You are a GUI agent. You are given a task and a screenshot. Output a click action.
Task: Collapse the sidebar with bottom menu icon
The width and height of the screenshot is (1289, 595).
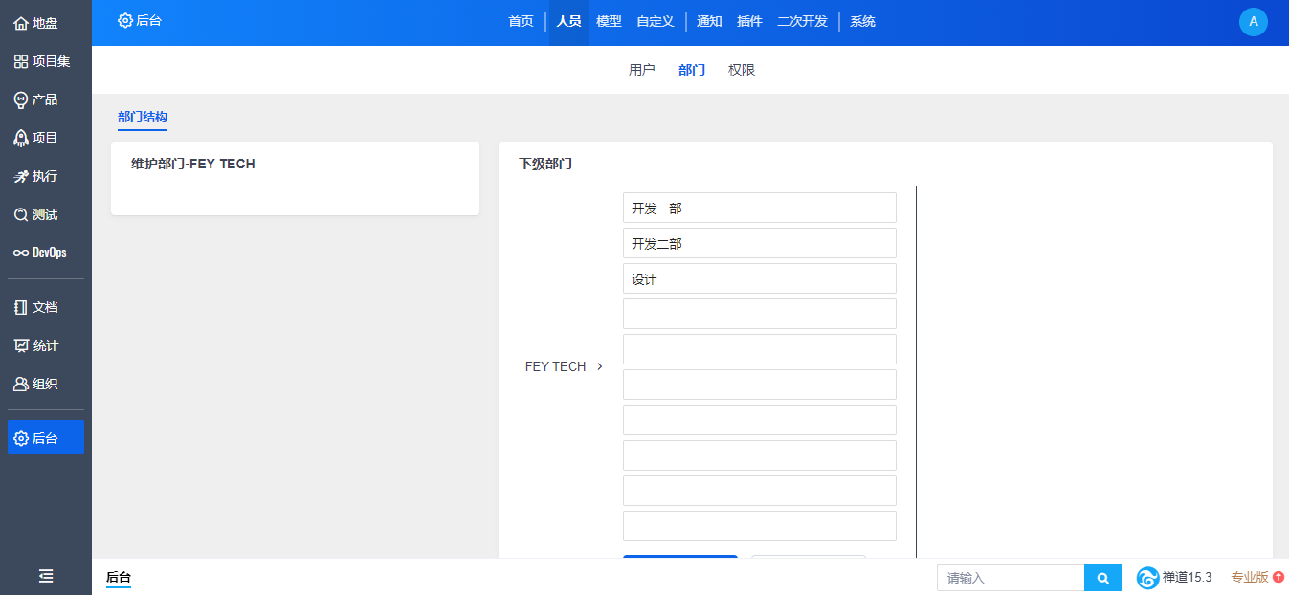pos(46,576)
